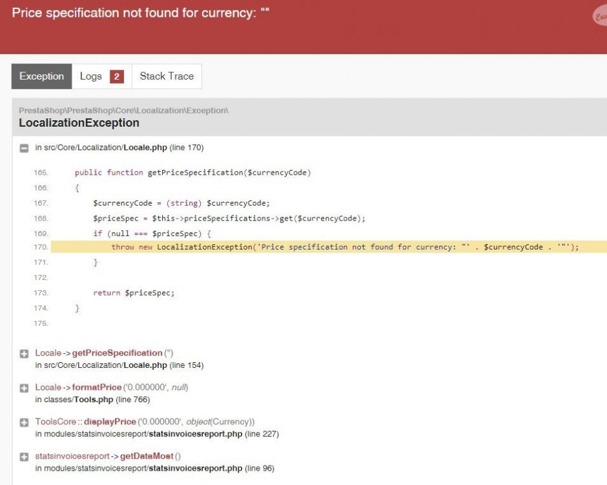The image size is (607, 485).
Task: Open the Logs tab
Action: pos(92,76)
